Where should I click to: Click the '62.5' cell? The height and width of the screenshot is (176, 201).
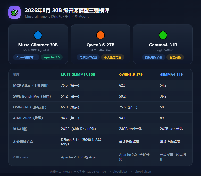122,85
